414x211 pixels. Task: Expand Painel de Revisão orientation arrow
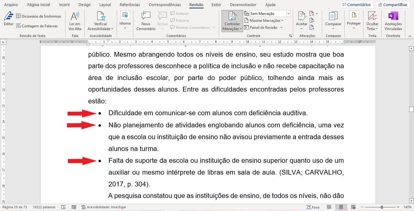click(281, 28)
